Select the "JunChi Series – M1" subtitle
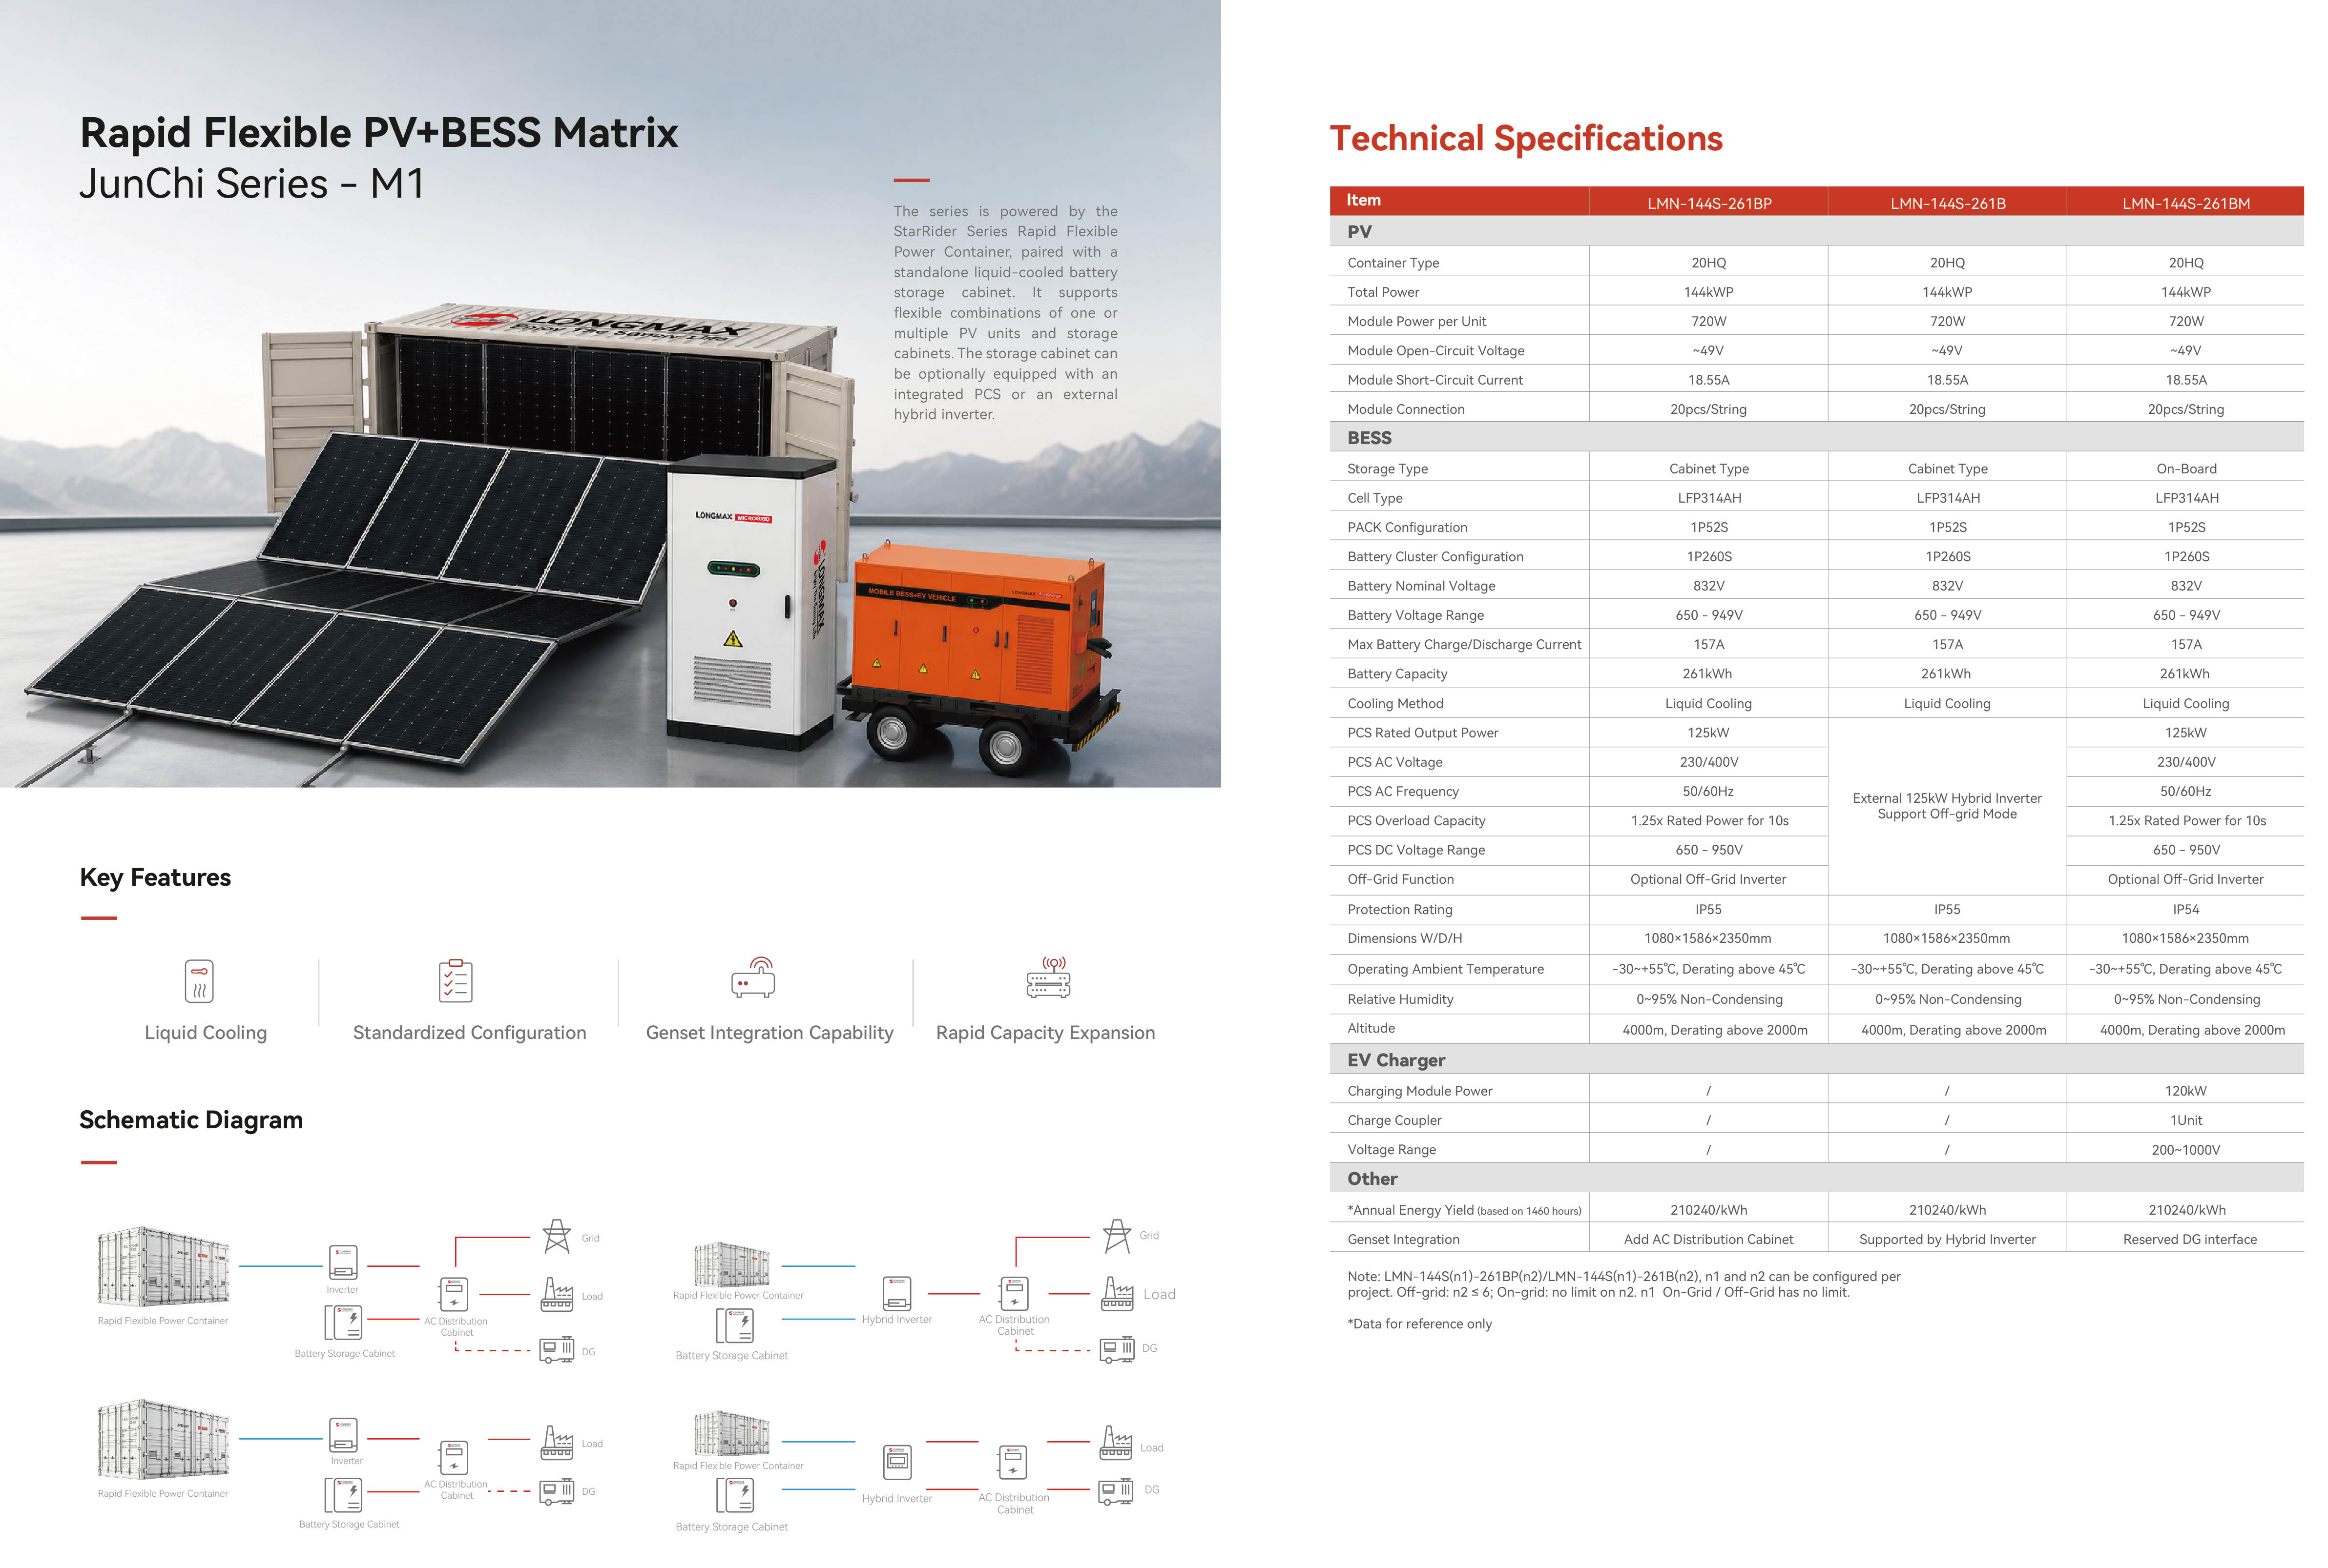The height and width of the screenshot is (1568, 2328). 251,183
